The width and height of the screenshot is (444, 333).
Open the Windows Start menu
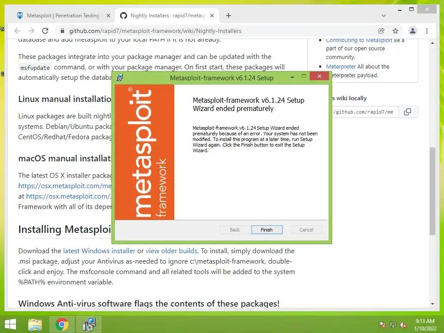tap(10, 324)
